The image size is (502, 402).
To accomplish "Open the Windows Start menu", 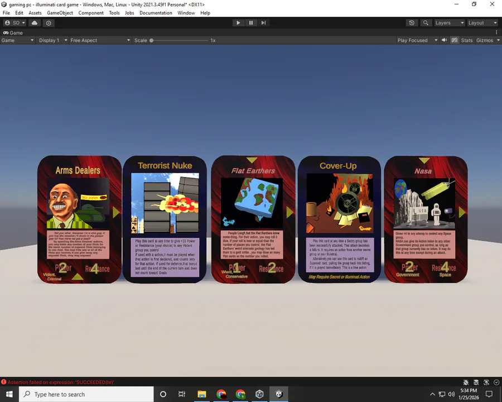I will [9, 394].
